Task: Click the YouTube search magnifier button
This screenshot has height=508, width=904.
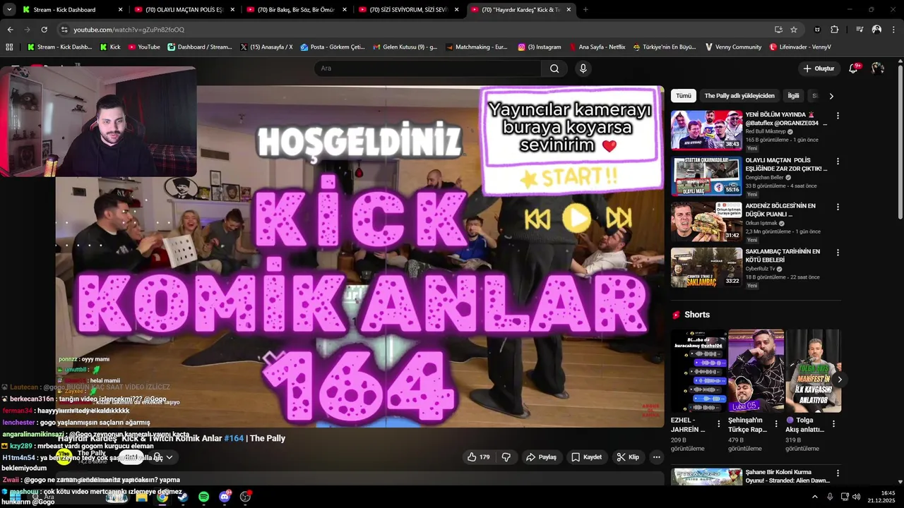Action: [x=554, y=68]
